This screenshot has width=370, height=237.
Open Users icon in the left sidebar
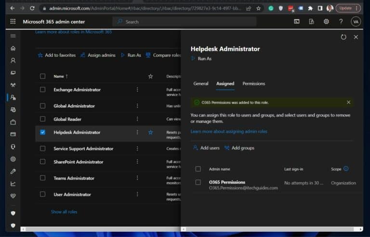point(13,60)
